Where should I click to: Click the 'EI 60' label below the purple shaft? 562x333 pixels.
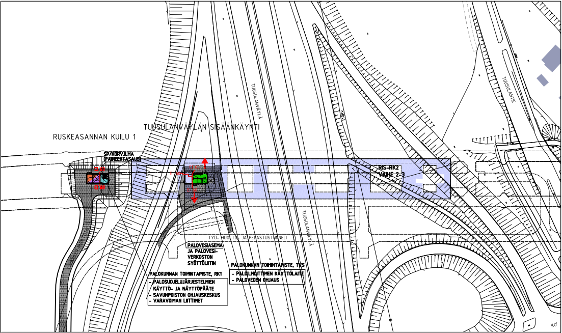(x=100, y=187)
